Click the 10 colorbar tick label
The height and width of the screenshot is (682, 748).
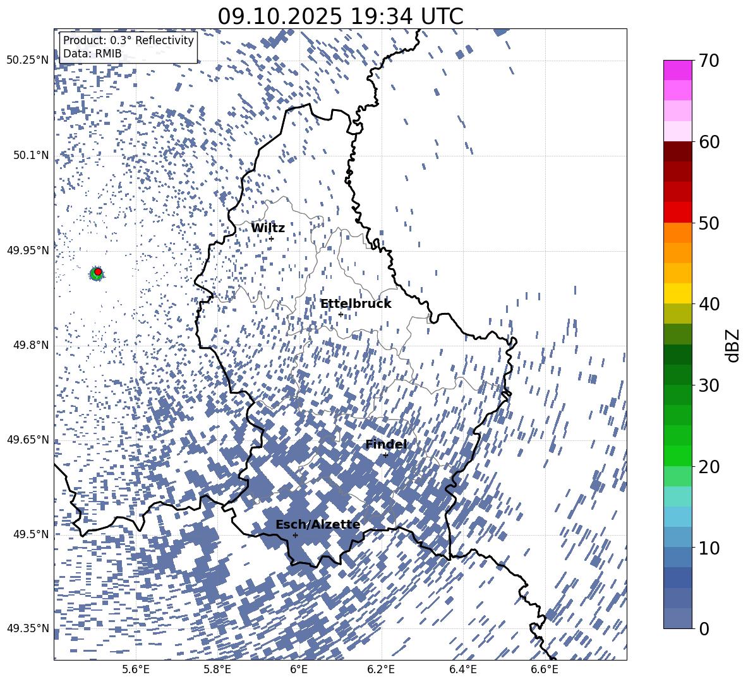[709, 548]
